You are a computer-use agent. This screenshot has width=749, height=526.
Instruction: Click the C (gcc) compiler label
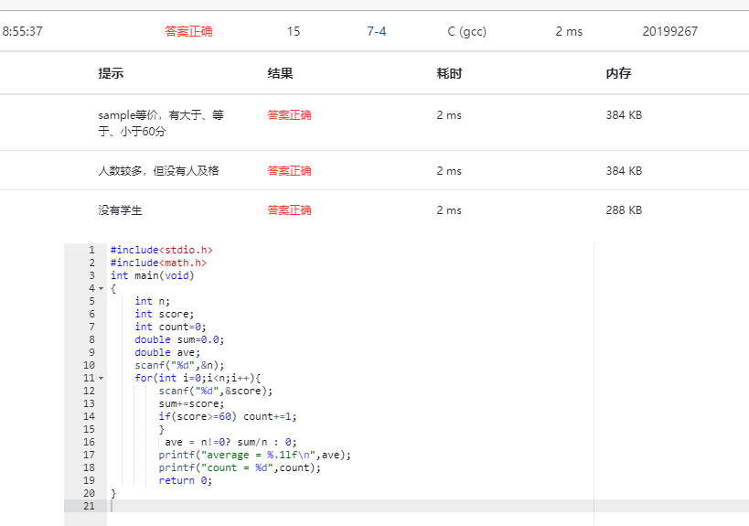pyautogui.click(x=466, y=31)
